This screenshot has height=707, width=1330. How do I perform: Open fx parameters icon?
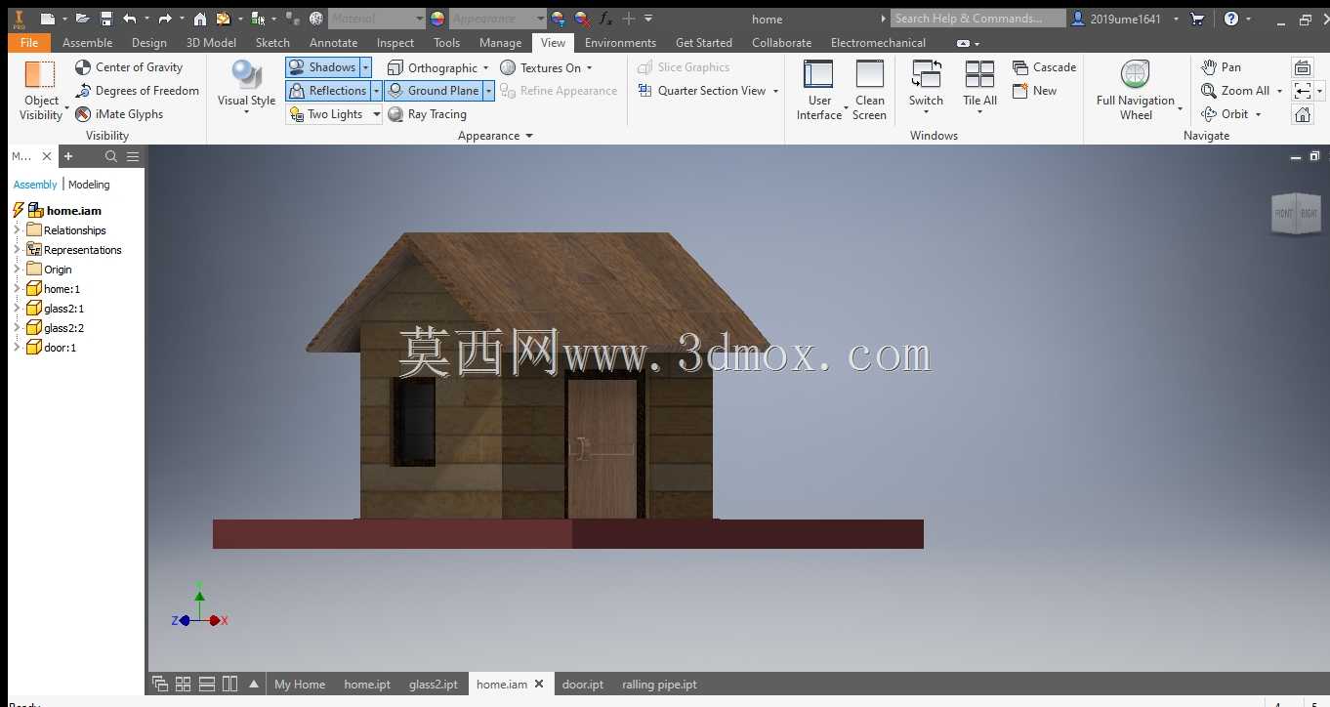604,19
